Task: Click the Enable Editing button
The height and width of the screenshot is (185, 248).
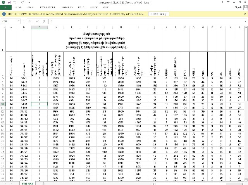Action: point(157,14)
